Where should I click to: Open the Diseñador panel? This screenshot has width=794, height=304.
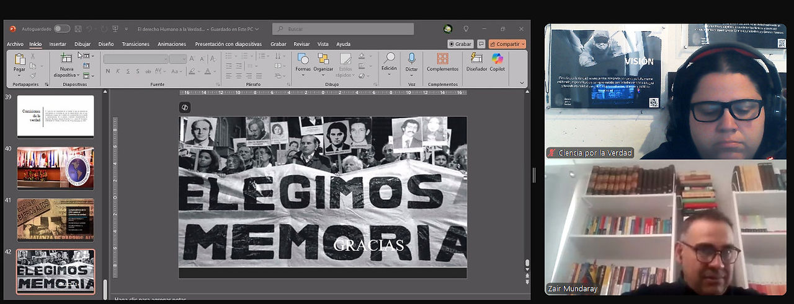(476, 62)
